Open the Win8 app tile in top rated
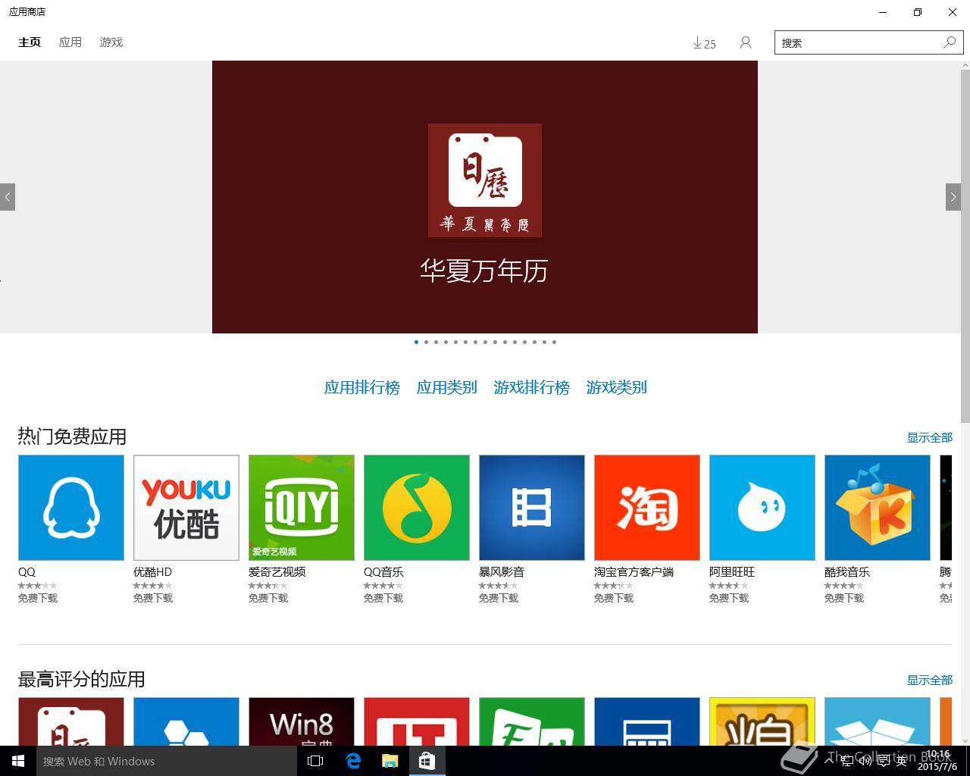 coord(302,721)
